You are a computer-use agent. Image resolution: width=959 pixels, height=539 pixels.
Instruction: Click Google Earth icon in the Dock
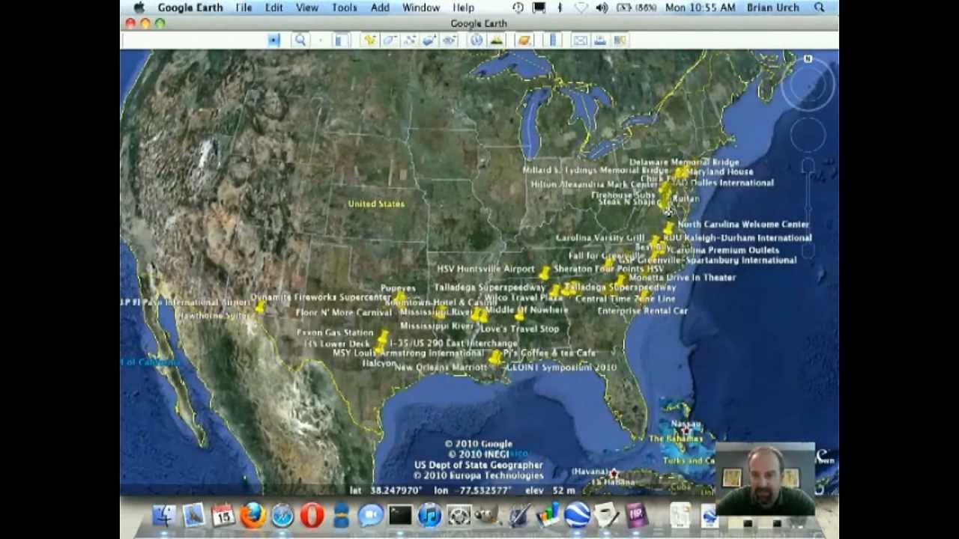[577, 515]
